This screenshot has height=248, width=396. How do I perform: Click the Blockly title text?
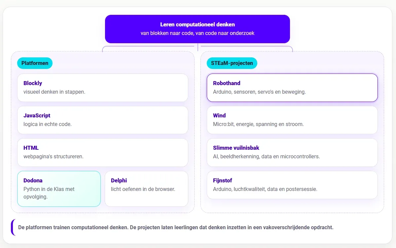(x=33, y=83)
